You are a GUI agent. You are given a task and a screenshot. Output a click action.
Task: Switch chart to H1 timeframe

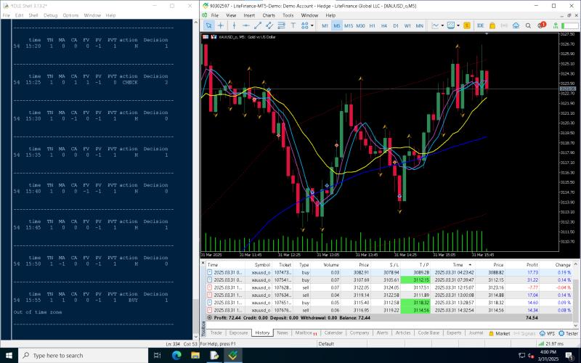[x=373, y=25]
